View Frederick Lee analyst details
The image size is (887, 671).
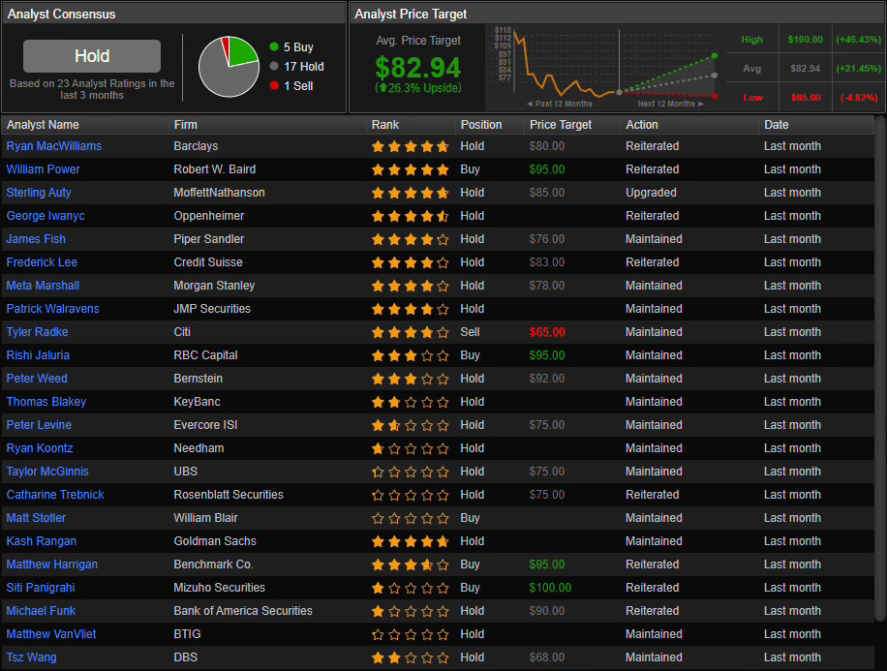(x=42, y=262)
